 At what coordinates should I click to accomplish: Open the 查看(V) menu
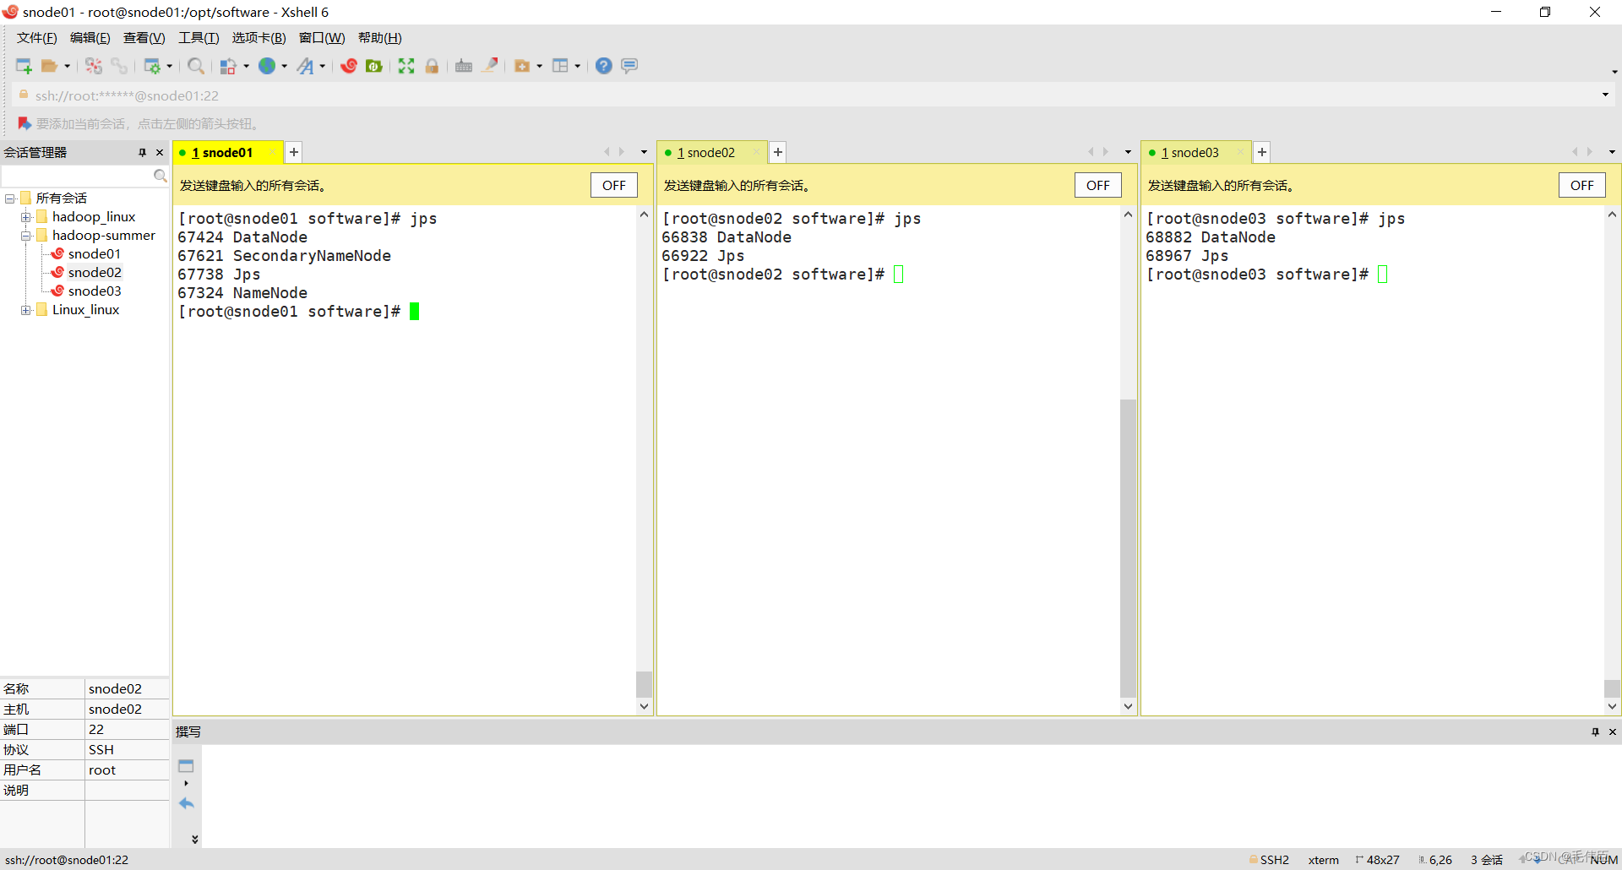(x=144, y=38)
